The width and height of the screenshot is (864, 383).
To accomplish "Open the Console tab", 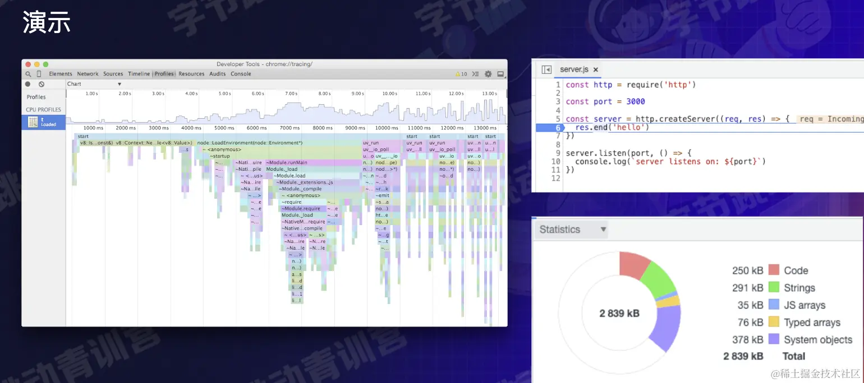I will point(241,74).
